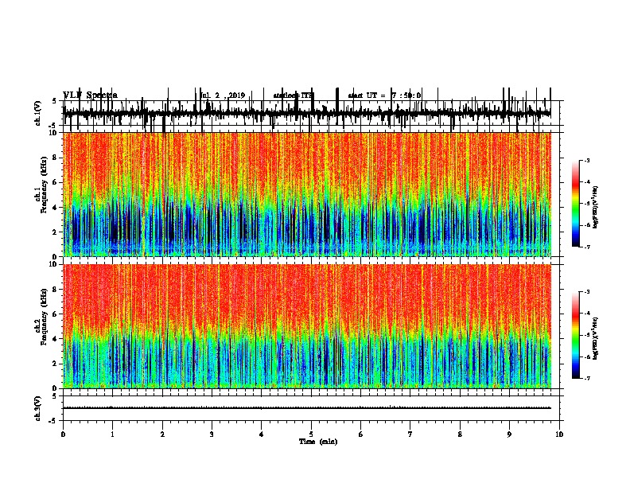
Task: Click the time axis tick label '1'
Action: tap(112, 434)
